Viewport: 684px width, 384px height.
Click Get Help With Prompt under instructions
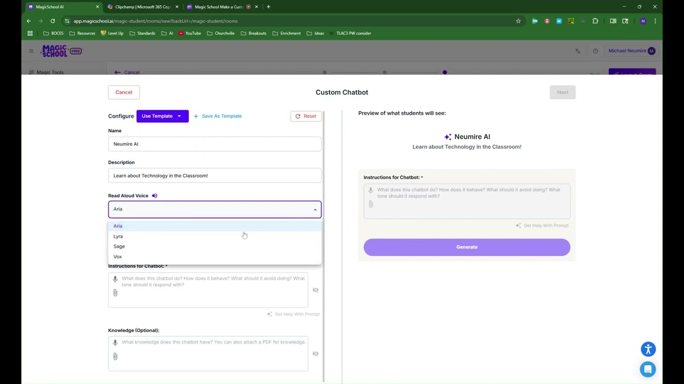coord(293,314)
